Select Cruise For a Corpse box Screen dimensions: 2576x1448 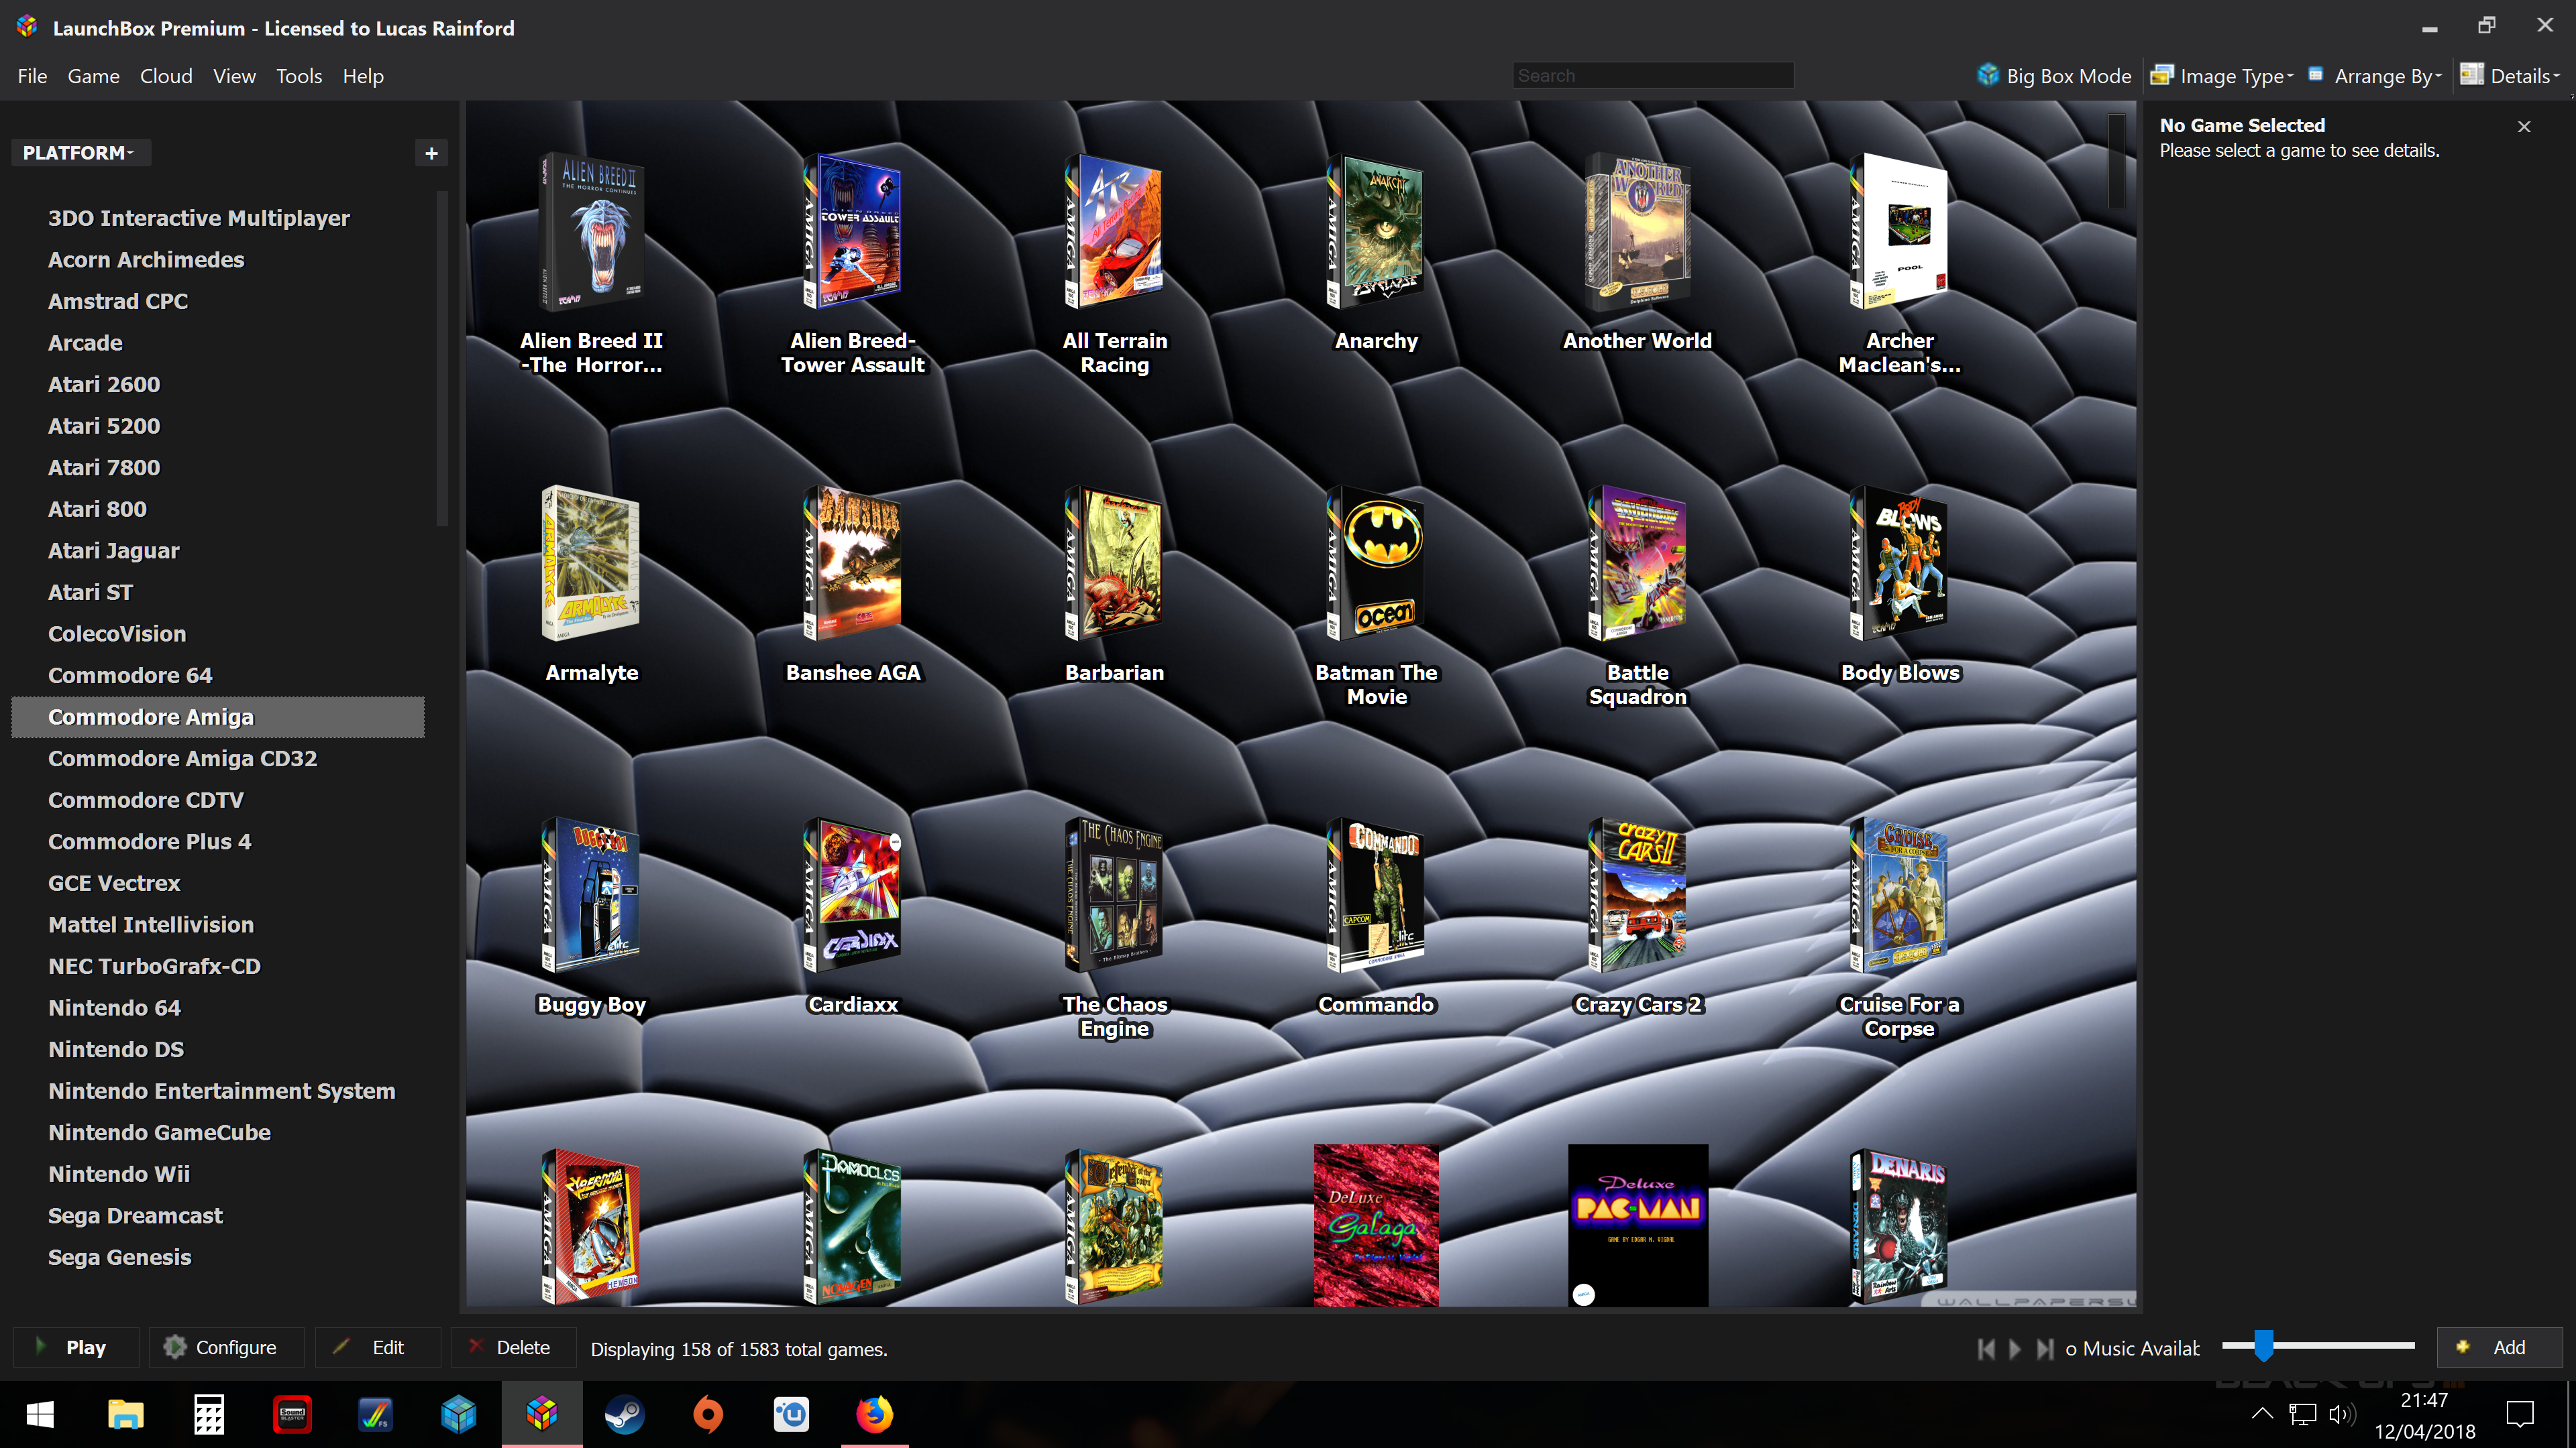pos(1899,896)
